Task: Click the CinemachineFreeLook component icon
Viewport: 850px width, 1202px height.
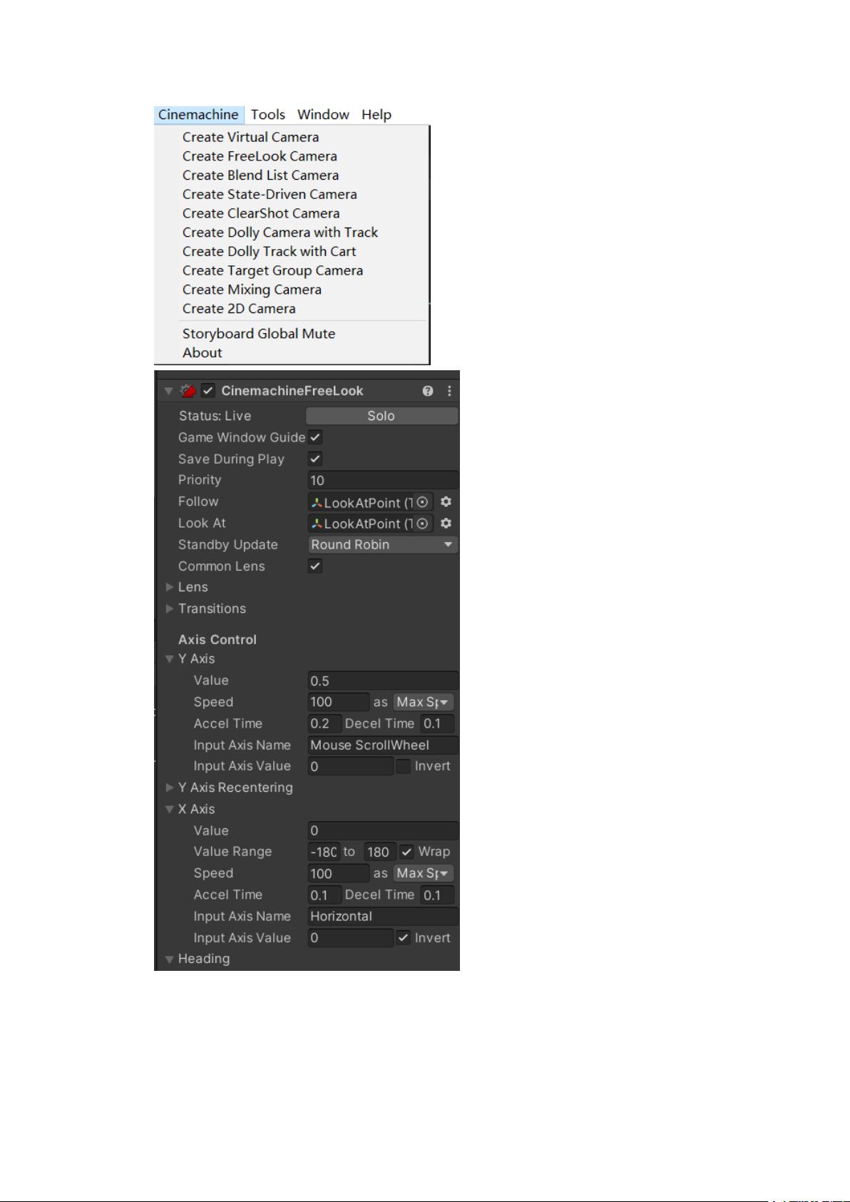Action: click(188, 391)
